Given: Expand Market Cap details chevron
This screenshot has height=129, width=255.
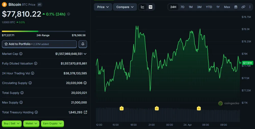Looking at the screenshot, I should pyautogui.click(x=85, y=54).
